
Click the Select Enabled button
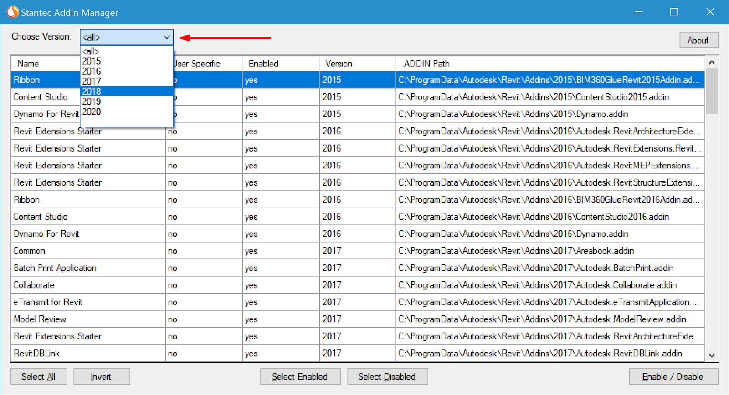click(x=300, y=376)
